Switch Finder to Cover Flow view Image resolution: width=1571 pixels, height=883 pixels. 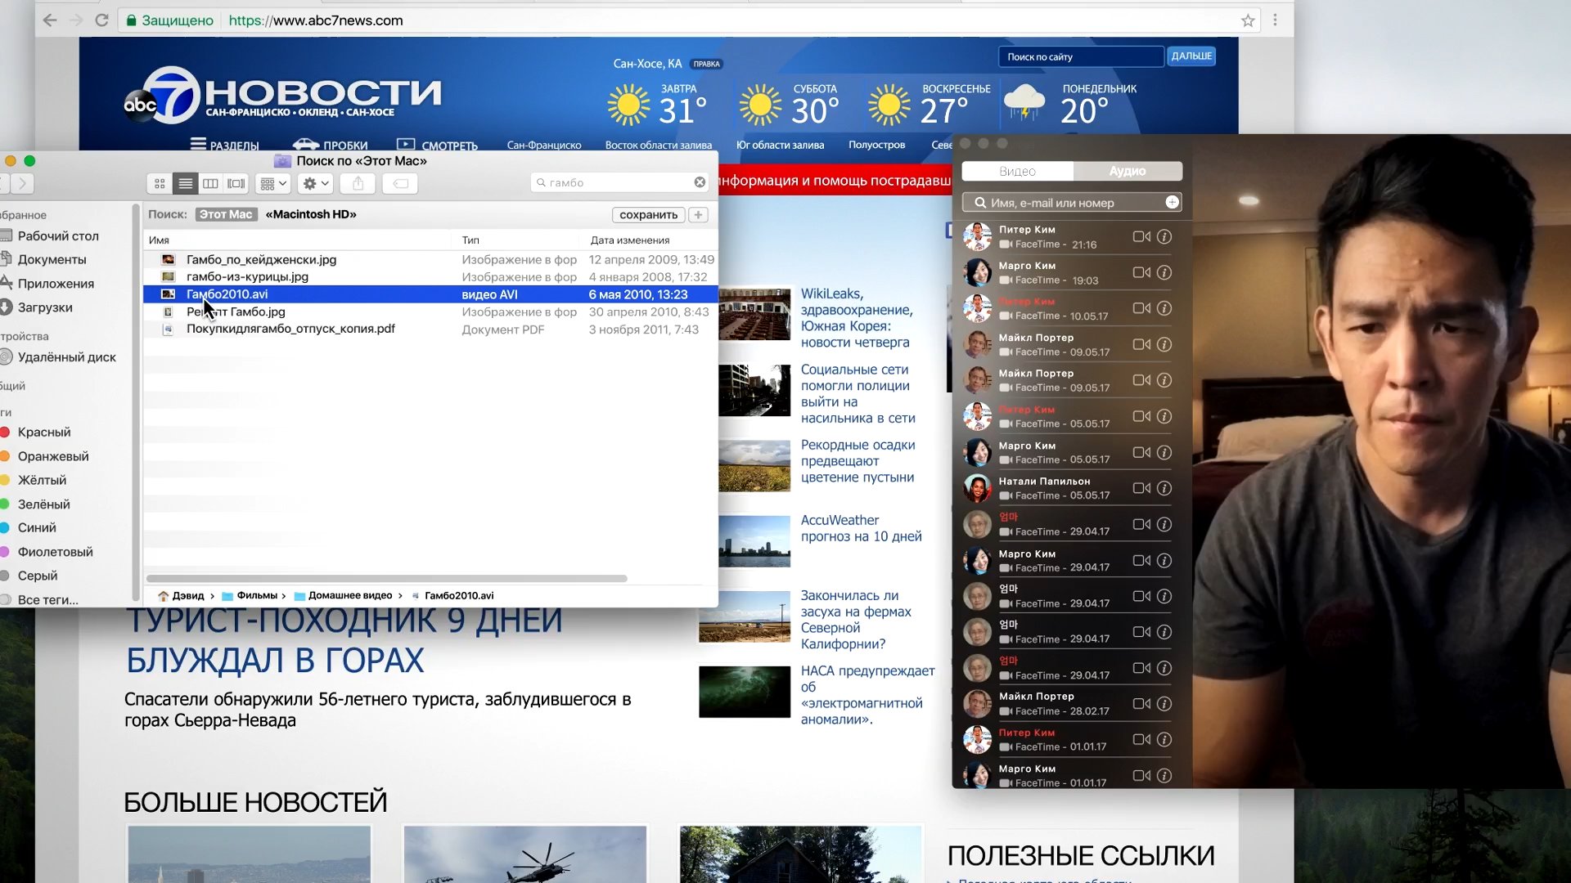(x=236, y=184)
